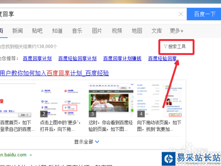221x166 pixels.
Task: Click the green baidu.com source URL
Action: point(13,155)
